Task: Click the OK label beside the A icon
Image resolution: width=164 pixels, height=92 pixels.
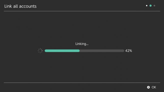Action: pos(154,87)
